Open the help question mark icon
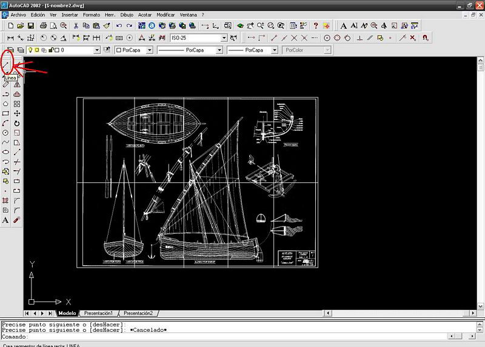 tap(315, 25)
